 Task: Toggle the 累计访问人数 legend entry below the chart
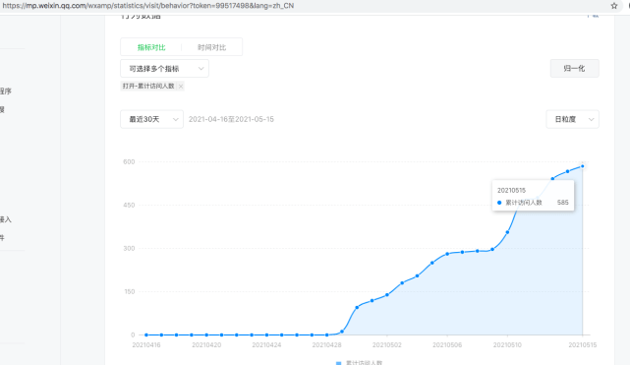coord(359,363)
